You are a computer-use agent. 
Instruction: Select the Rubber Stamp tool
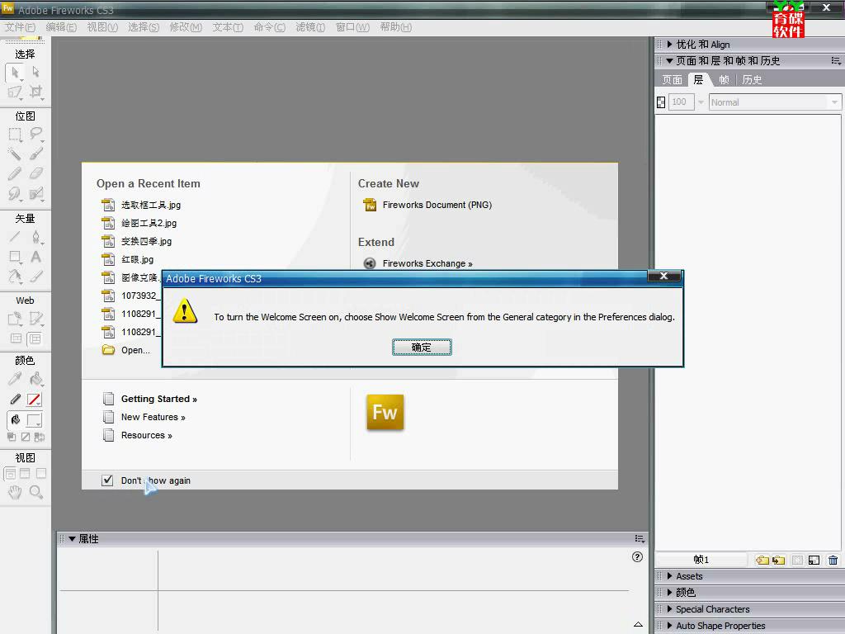(35, 193)
